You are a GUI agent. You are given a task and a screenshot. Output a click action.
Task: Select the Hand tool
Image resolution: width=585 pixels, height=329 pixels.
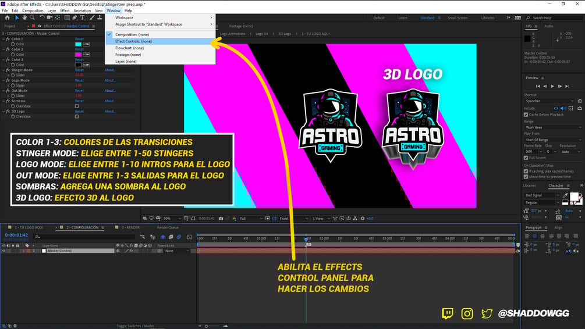(x=24, y=17)
